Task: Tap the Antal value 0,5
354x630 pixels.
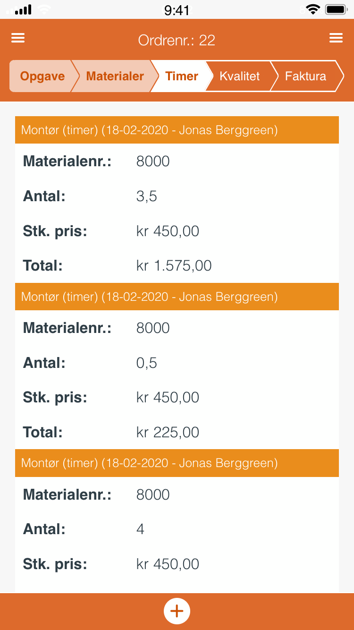Action: point(147,363)
